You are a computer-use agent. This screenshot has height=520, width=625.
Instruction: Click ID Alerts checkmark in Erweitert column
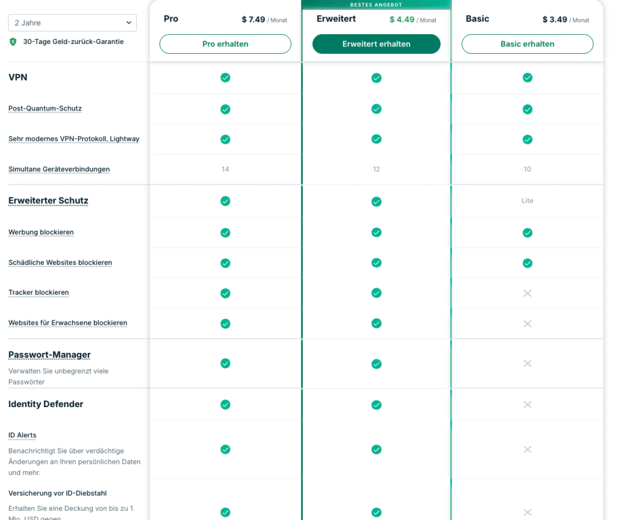coord(377,449)
